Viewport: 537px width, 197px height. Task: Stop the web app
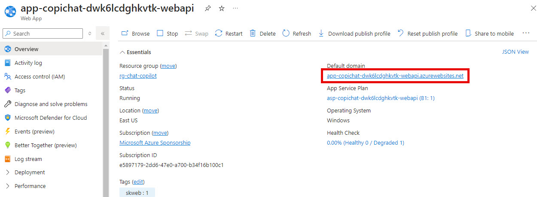point(167,33)
